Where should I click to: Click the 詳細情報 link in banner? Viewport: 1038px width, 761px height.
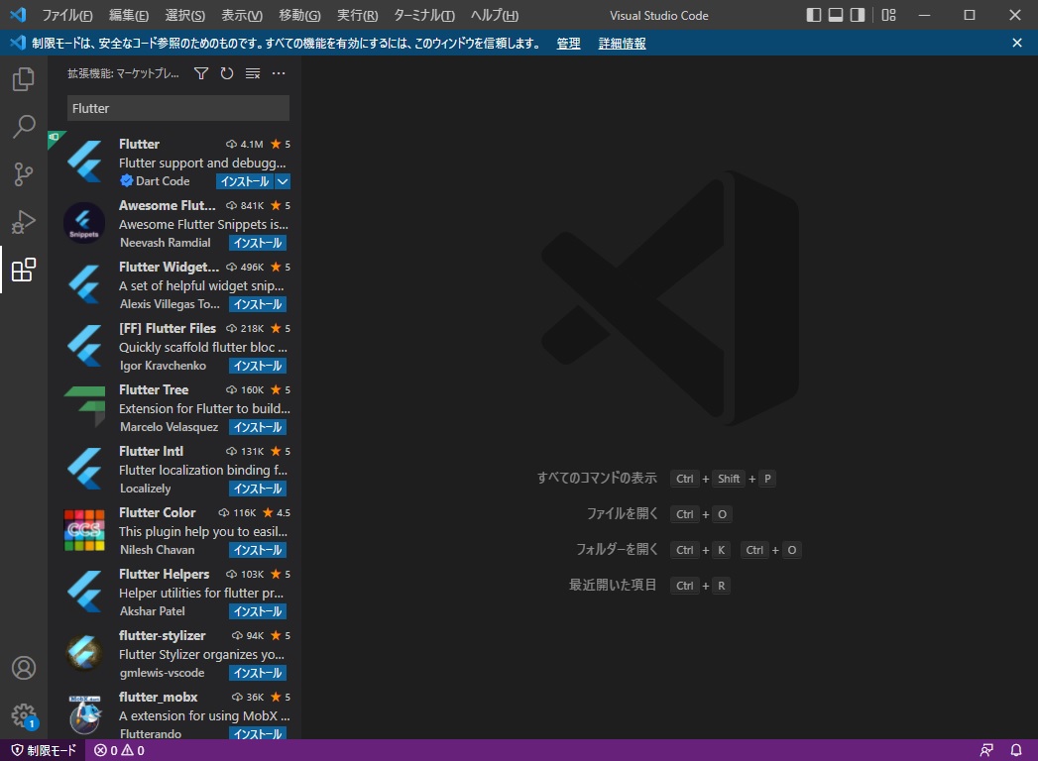click(622, 44)
